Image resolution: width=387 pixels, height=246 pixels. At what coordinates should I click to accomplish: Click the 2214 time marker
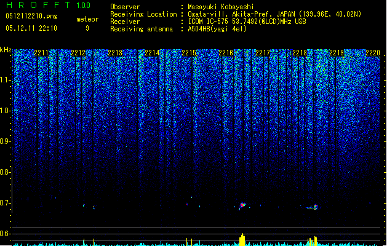pyautogui.click(x=152, y=53)
